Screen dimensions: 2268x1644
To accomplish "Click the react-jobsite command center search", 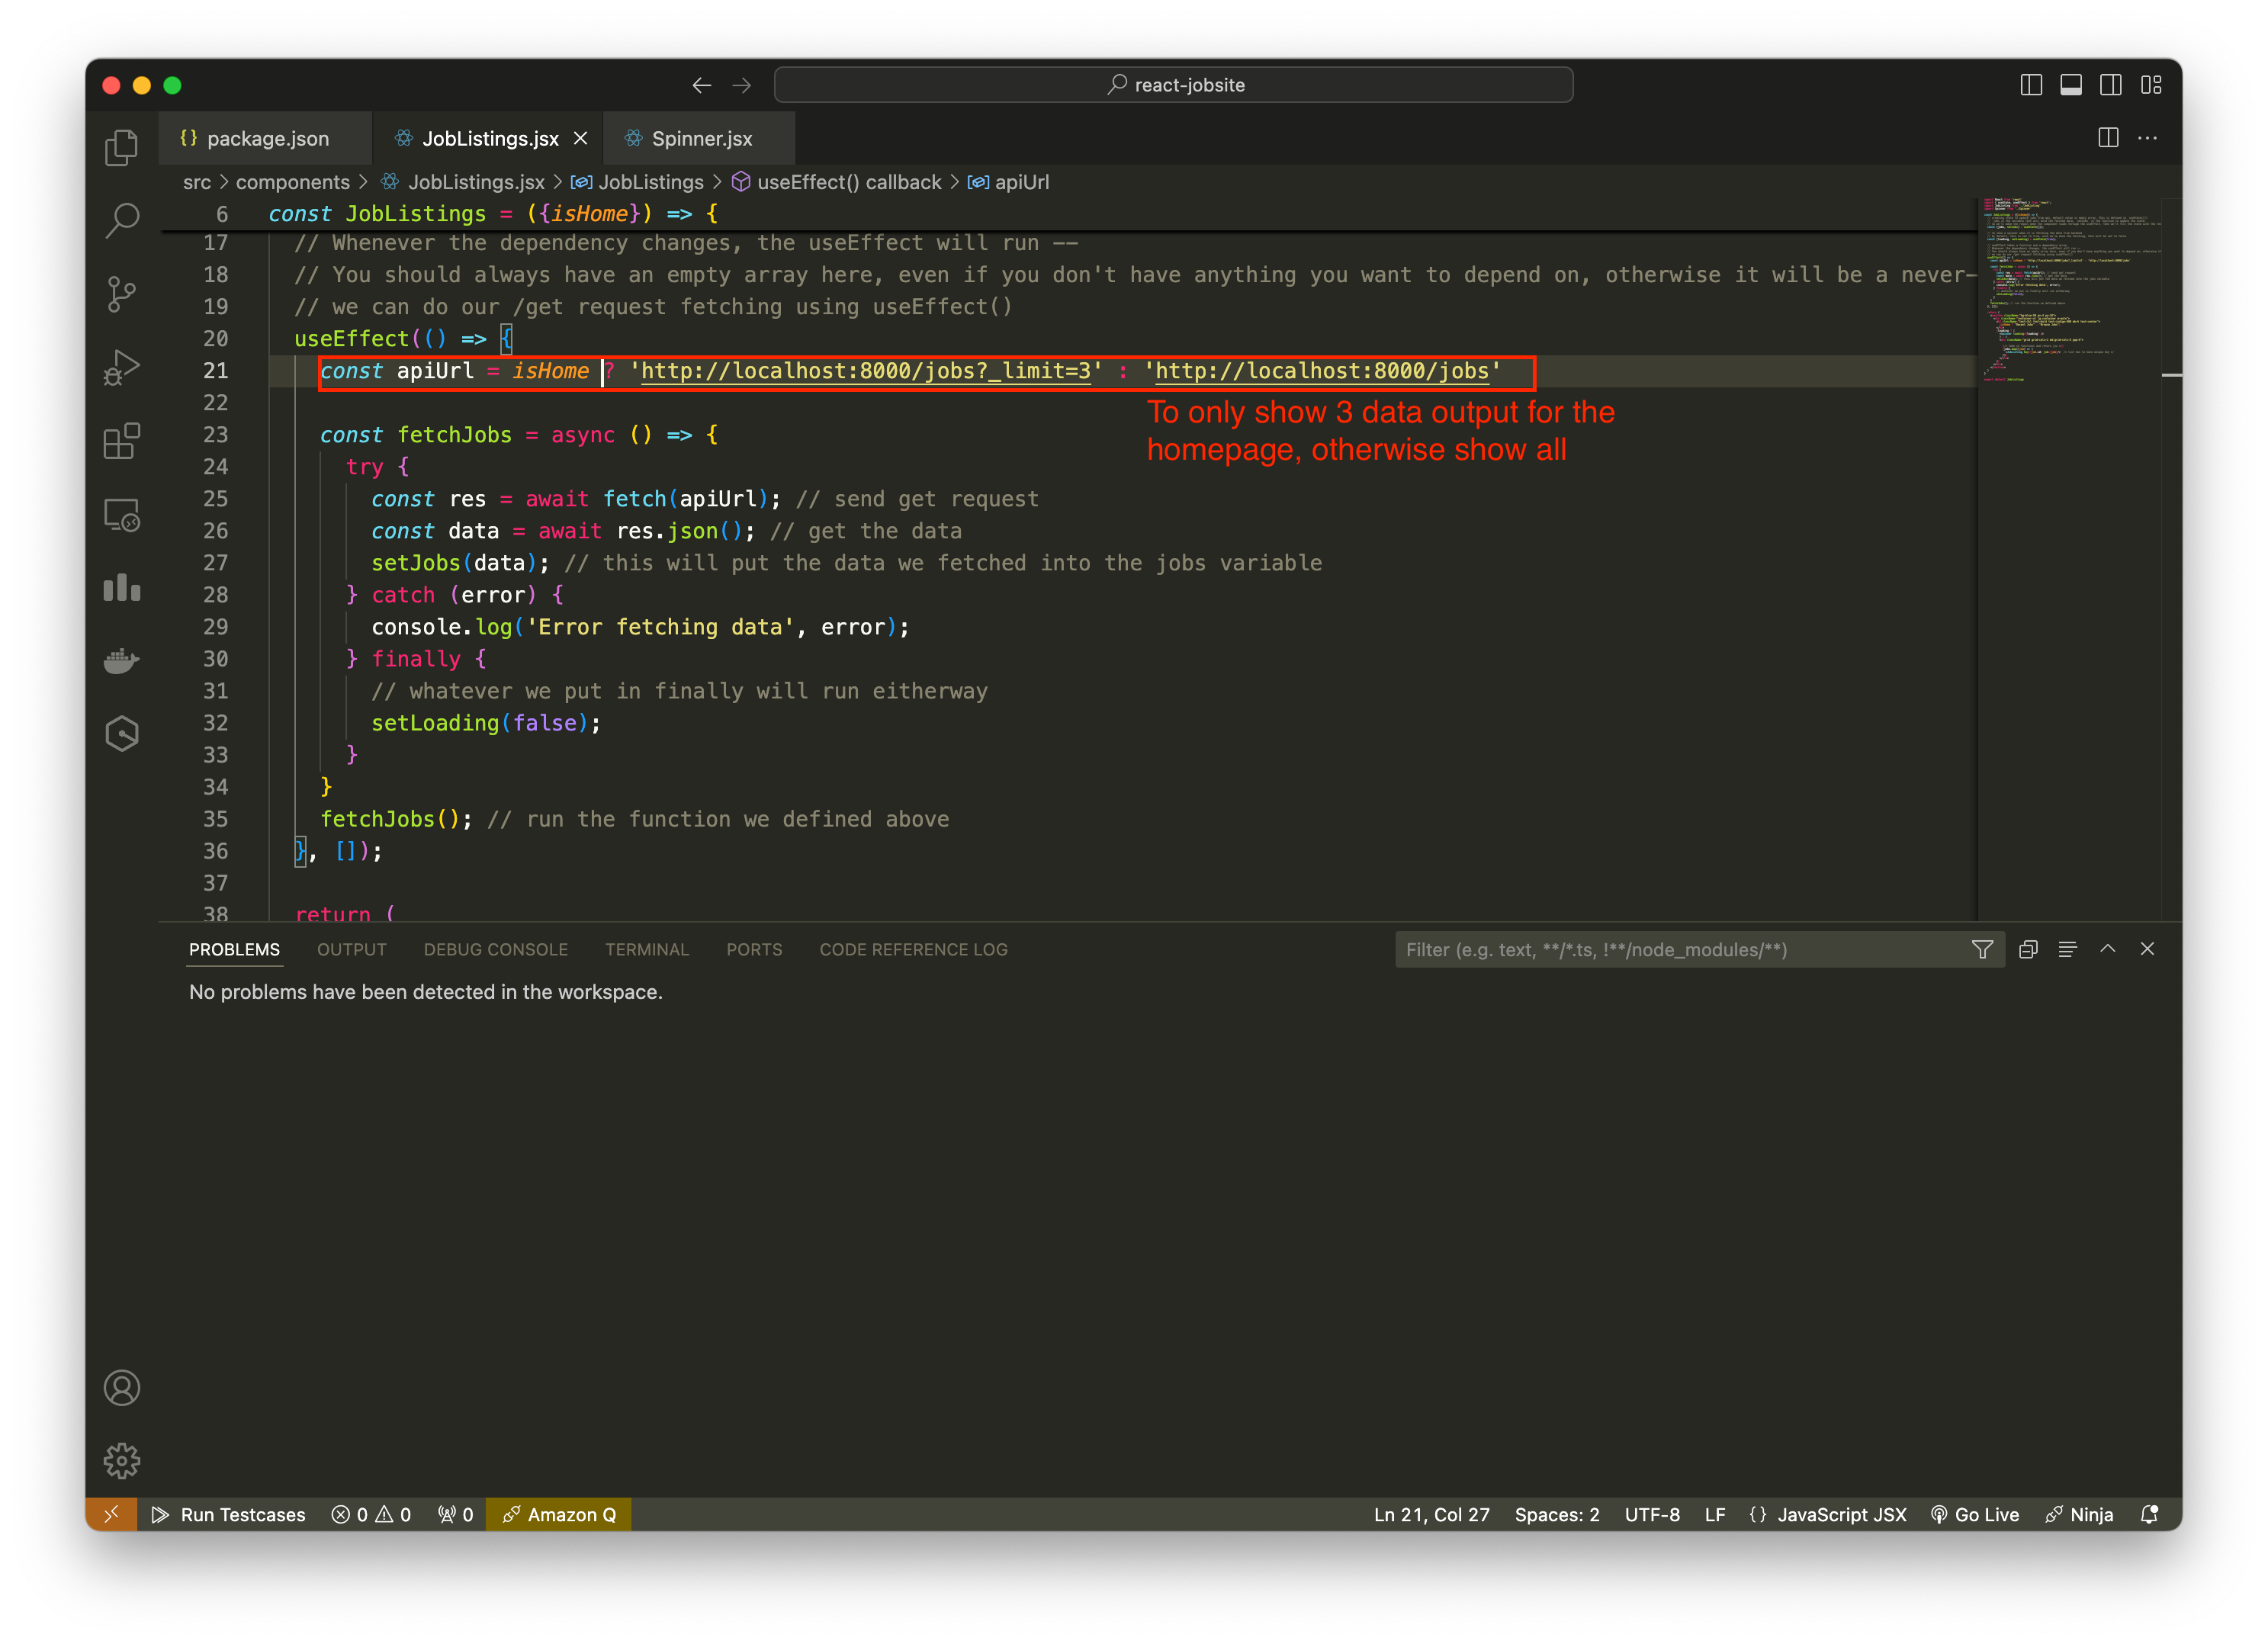I will pyautogui.click(x=1173, y=85).
